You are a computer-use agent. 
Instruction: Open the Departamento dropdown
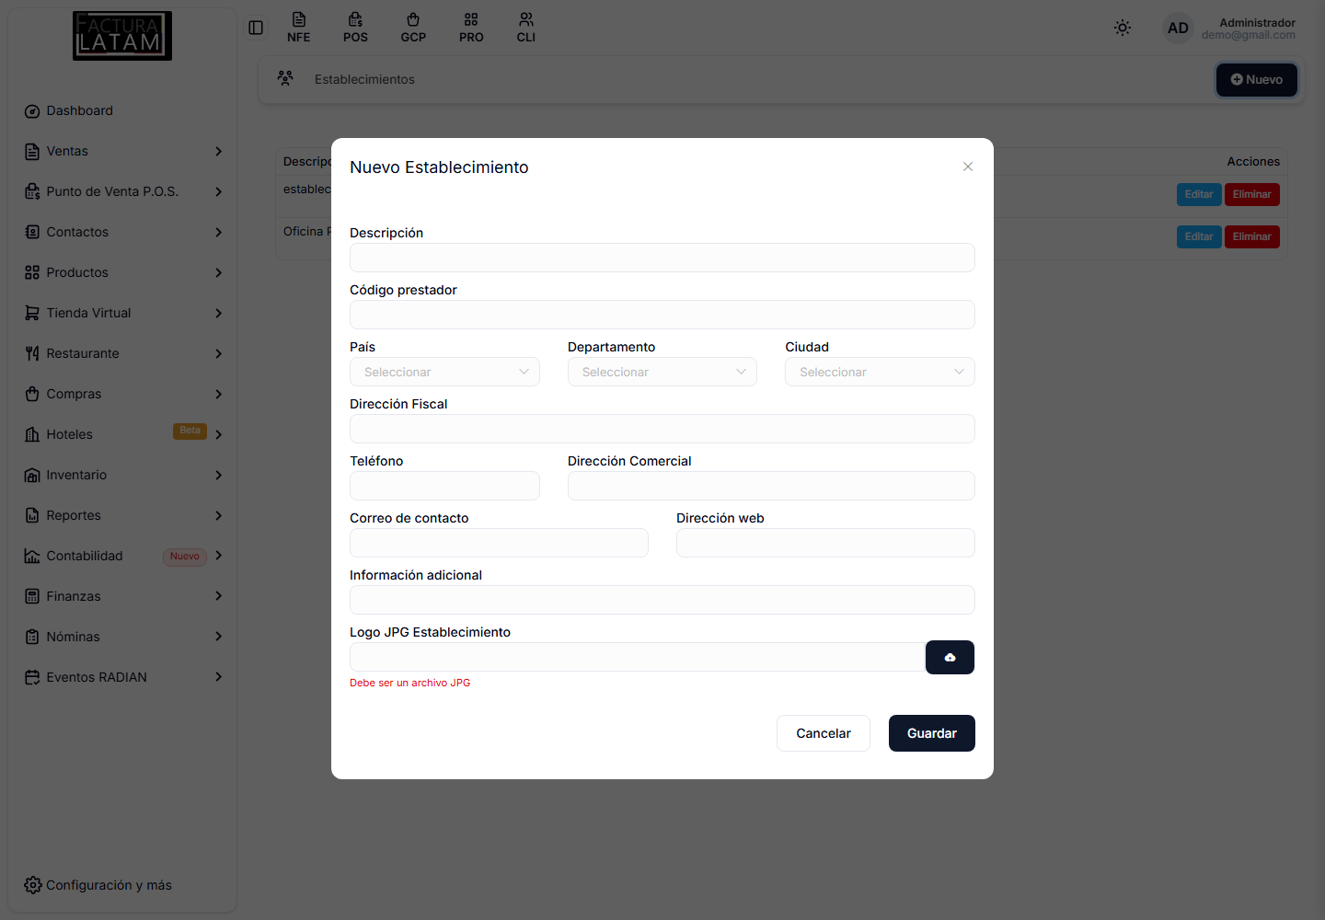[662, 372]
